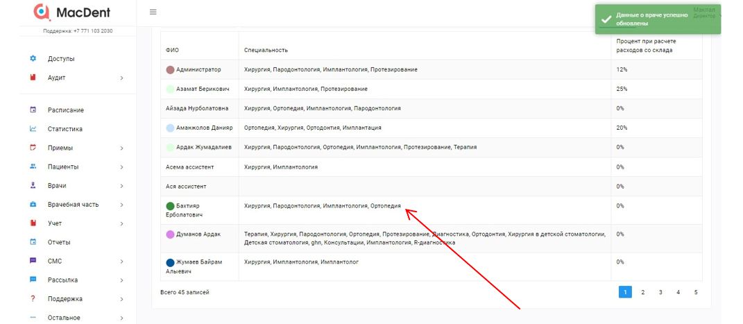Click purple color dot beside Думанов Ардак
Viewport: 743px width, 324px height.
(x=171, y=235)
